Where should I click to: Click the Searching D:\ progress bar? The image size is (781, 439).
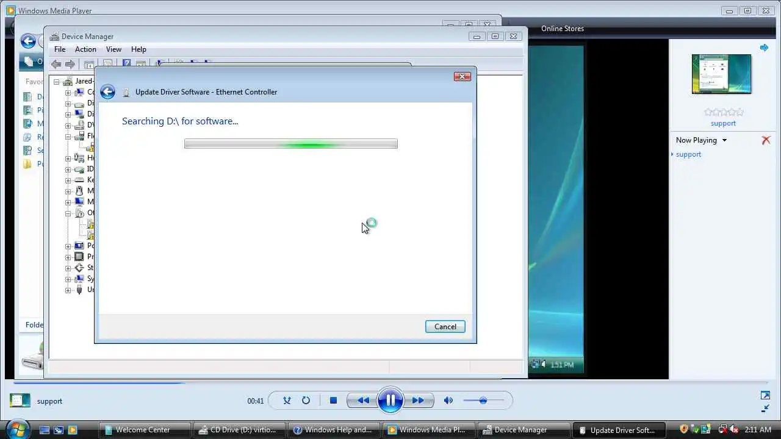tap(291, 144)
